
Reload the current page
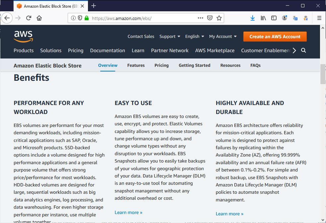[29, 18]
